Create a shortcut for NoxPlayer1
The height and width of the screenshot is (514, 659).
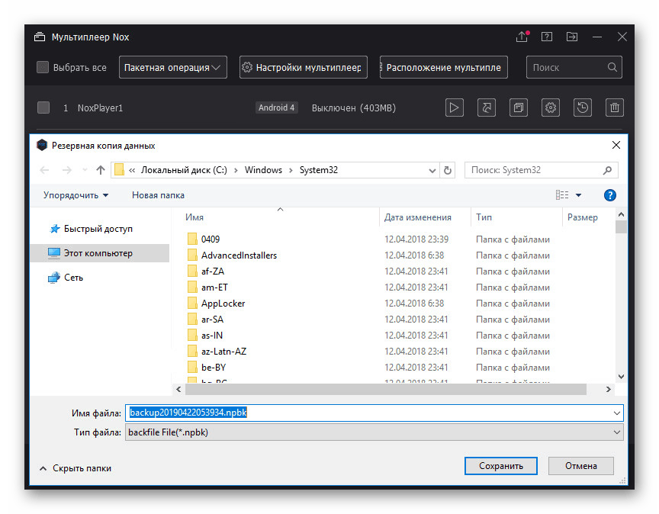487,108
